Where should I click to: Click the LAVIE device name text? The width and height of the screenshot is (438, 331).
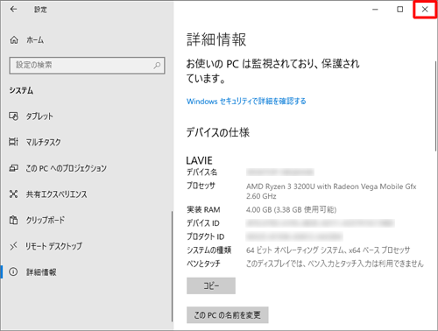pyautogui.click(x=199, y=160)
